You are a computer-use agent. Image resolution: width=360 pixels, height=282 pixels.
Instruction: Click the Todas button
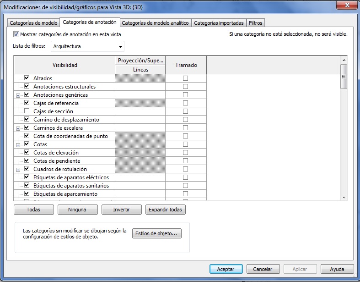tap(33, 210)
